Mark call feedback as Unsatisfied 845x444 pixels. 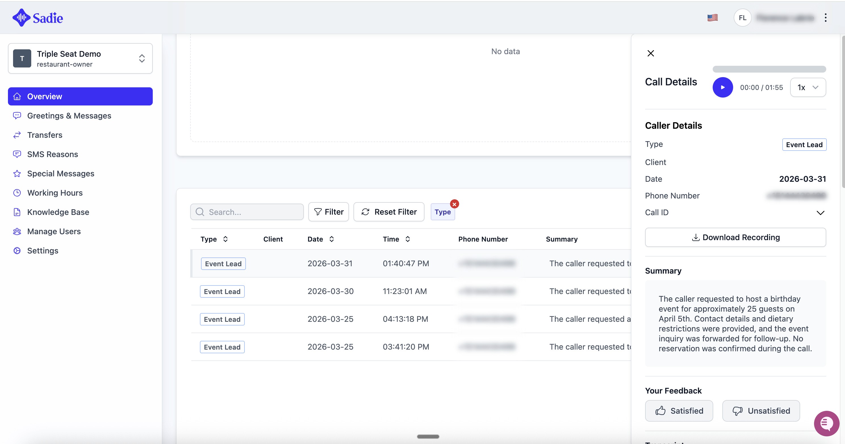tap(761, 411)
